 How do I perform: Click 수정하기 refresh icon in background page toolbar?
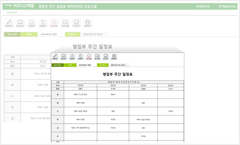coord(31,23)
